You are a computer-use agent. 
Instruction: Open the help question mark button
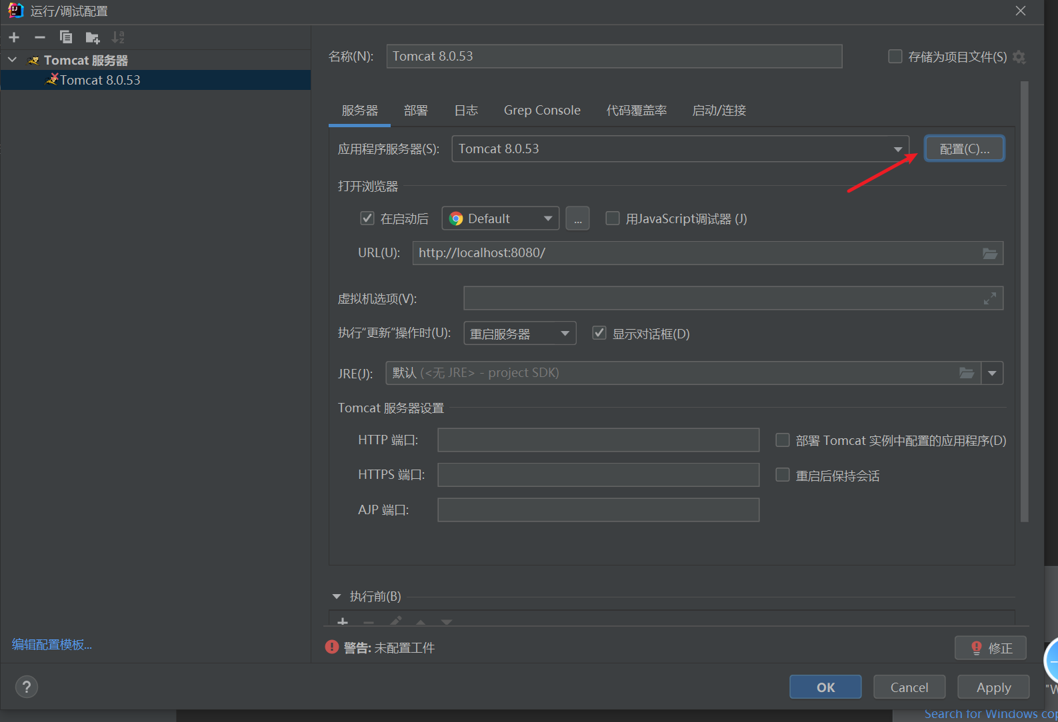point(27,687)
